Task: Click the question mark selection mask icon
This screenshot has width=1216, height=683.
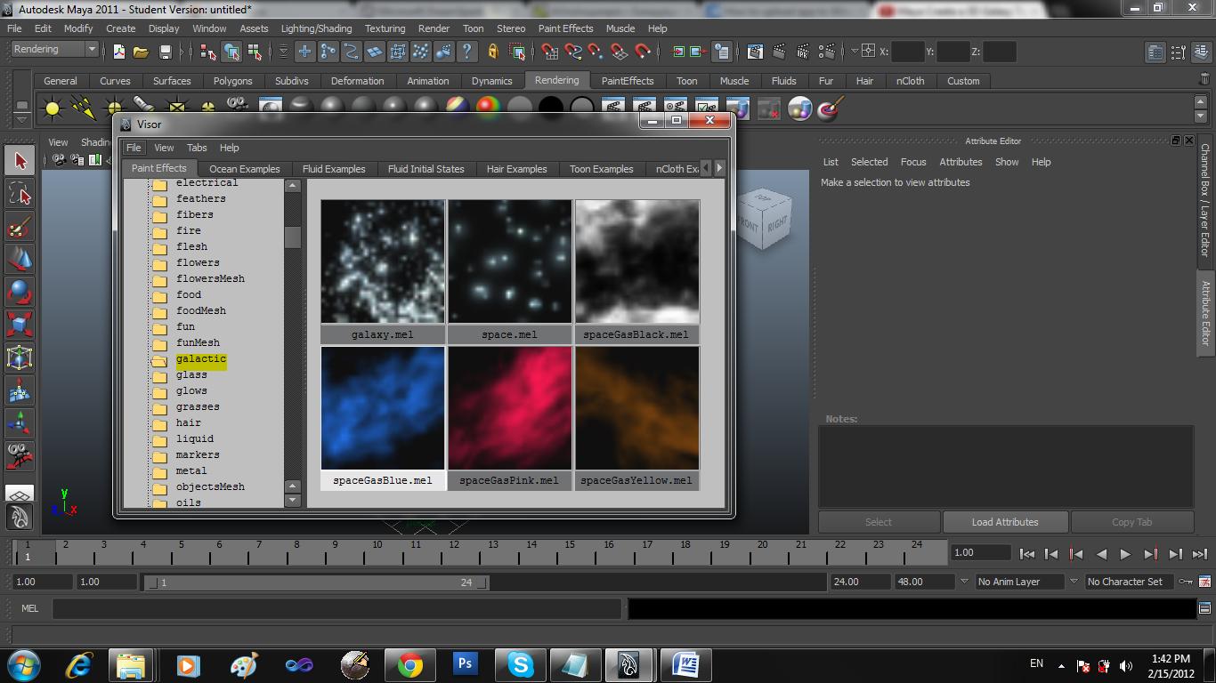Action: click(x=466, y=52)
